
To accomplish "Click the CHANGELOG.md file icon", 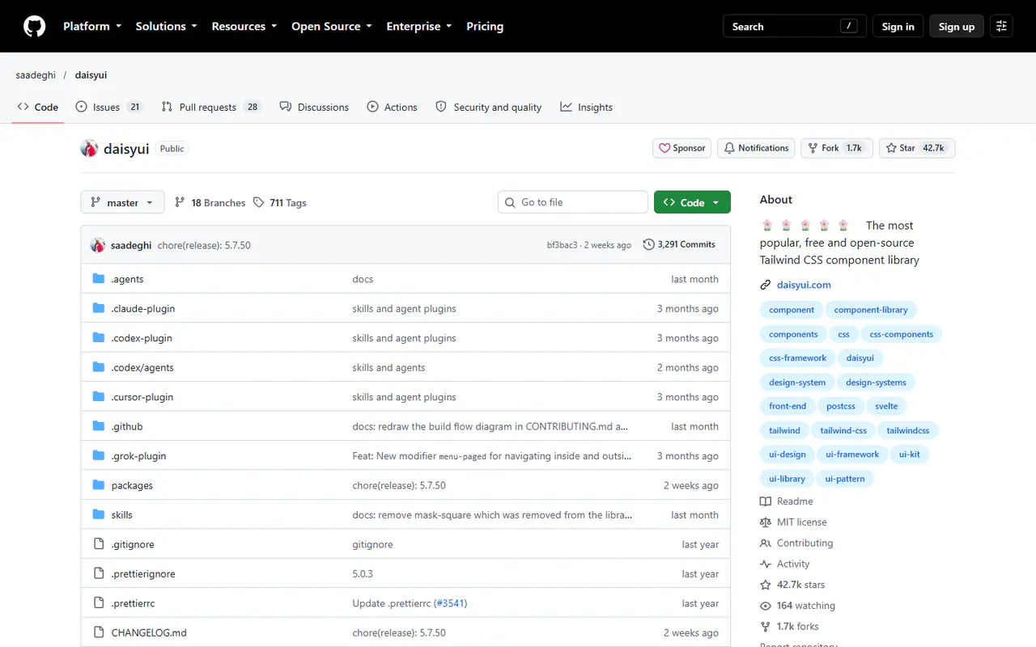I will coord(99,632).
